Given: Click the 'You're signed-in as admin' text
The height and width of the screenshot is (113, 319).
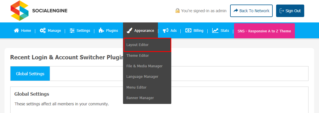Looking at the screenshot, I should click(x=204, y=11).
